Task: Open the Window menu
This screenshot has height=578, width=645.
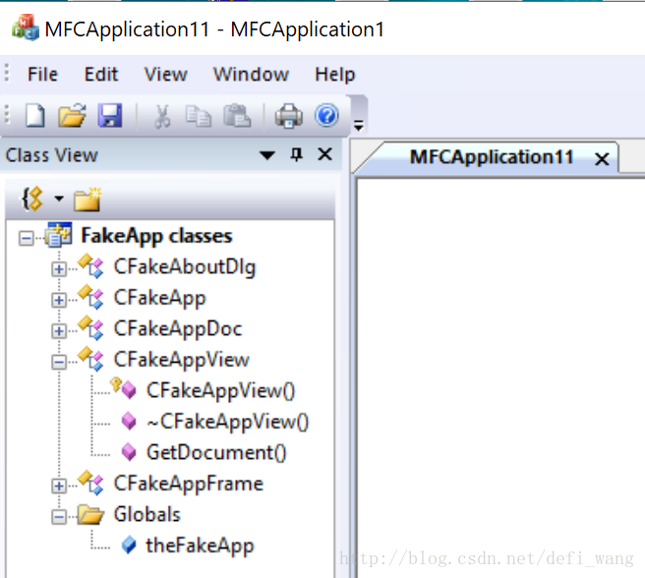Action: tap(251, 75)
